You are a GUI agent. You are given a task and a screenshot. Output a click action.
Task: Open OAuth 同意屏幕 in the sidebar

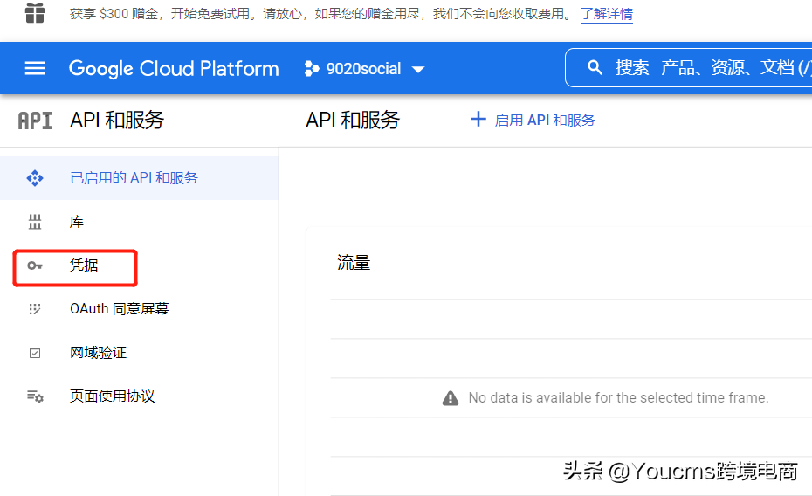coord(139,309)
